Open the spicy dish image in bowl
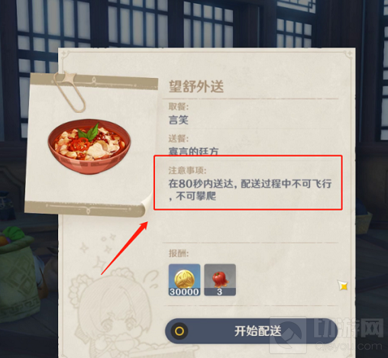 click(89, 147)
